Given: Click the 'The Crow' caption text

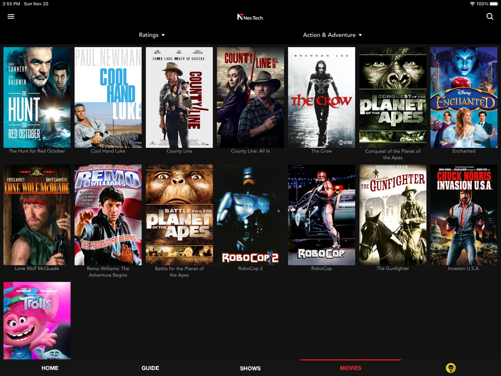Looking at the screenshot, I should point(322,151).
